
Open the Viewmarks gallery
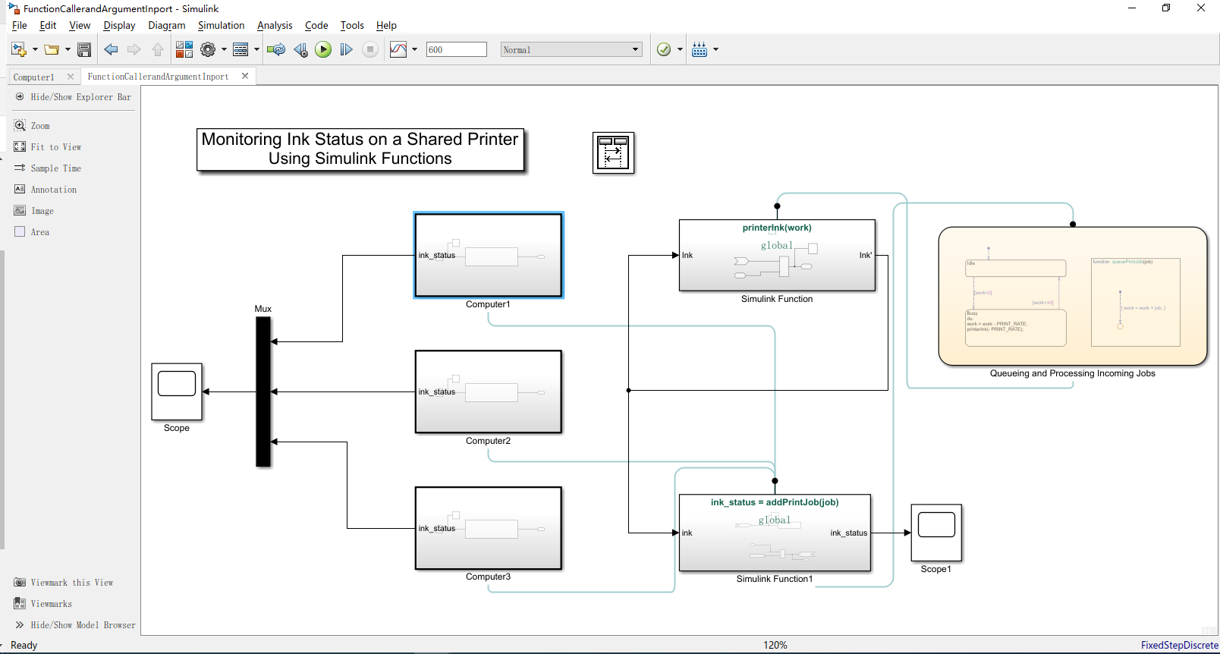click(43, 604)
